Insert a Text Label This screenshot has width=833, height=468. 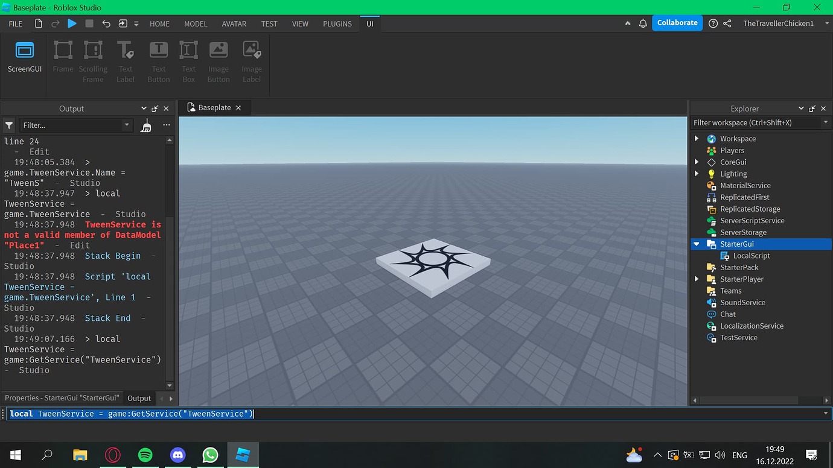click(126, 57)
